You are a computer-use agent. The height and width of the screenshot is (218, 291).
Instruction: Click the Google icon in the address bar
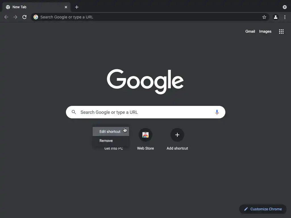click(36, 17)
